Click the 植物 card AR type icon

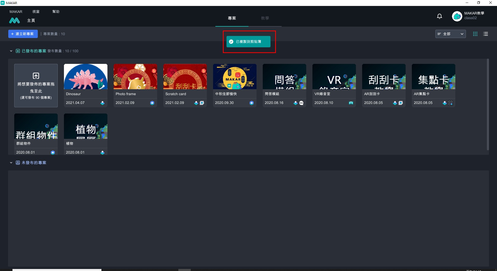(103, 153)
